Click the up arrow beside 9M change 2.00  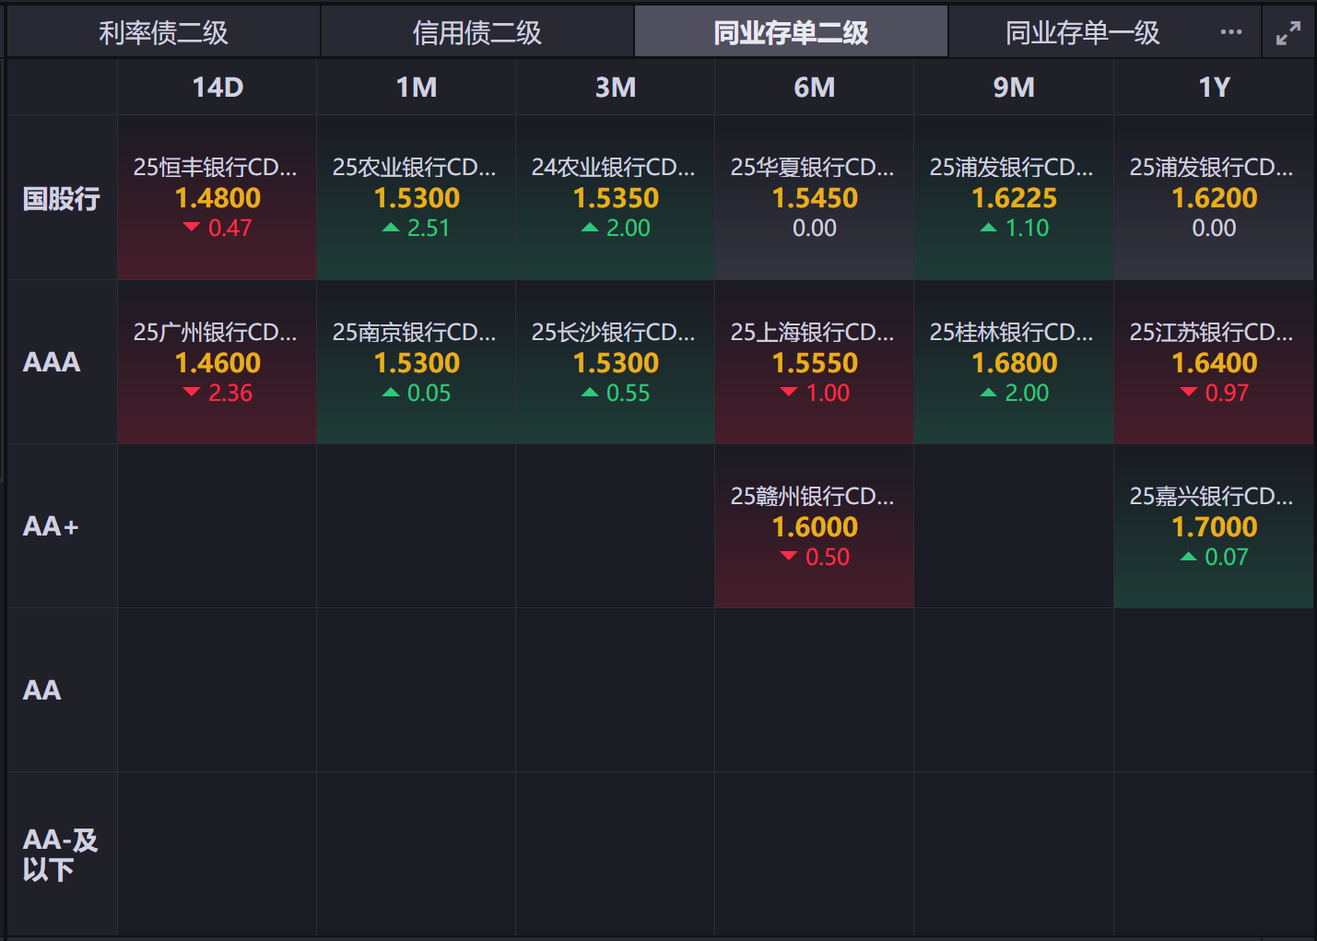tap(988, 392)
